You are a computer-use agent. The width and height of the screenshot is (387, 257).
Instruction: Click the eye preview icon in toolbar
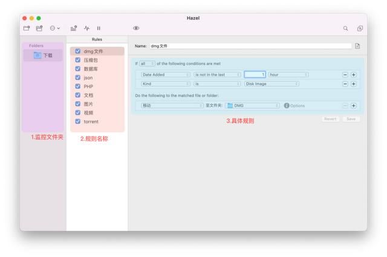tap(136, 28)
